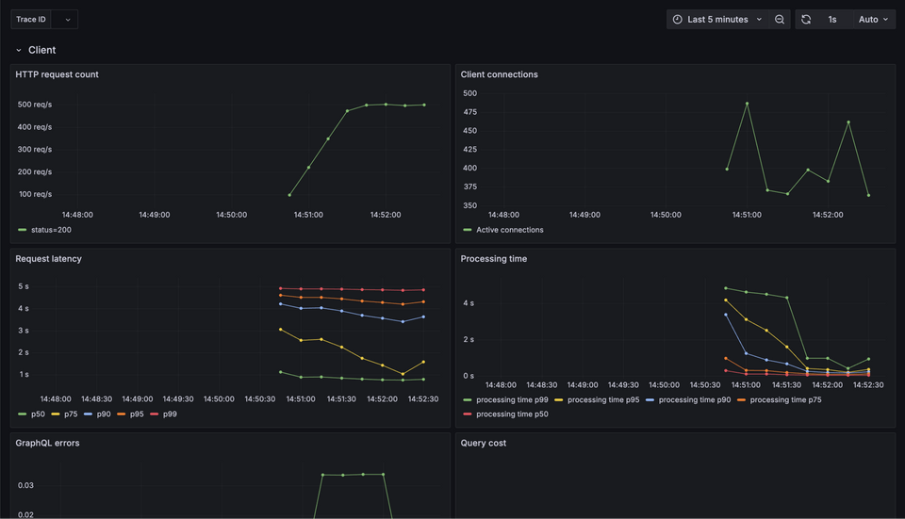Toggle processing time p50 legend series

coord(512,414)
